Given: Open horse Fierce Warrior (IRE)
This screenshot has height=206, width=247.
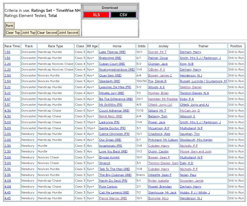Looking at the screenshot, I should [x=113, y=198].
